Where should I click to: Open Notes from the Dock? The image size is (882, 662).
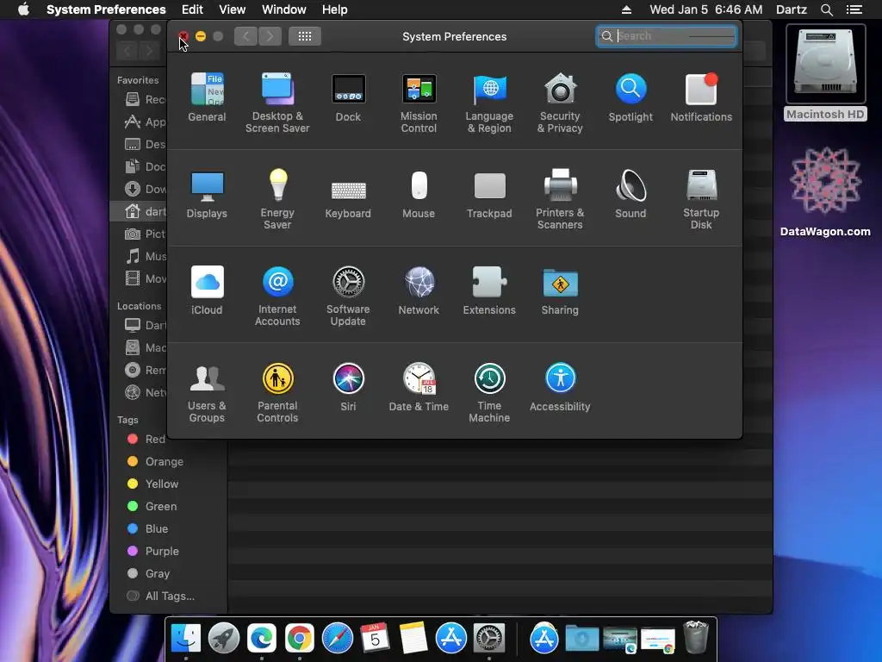point(413,639)
